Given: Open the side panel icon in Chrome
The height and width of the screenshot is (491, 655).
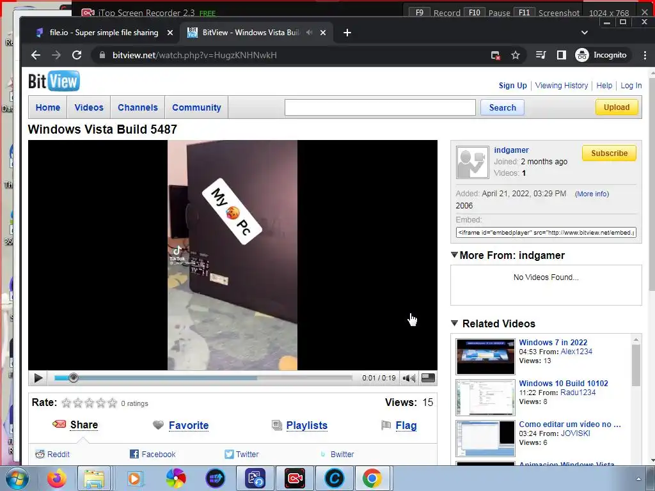Looking at the screenshot, I should (562, 55).
